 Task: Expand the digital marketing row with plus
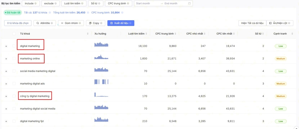(6, 46)
